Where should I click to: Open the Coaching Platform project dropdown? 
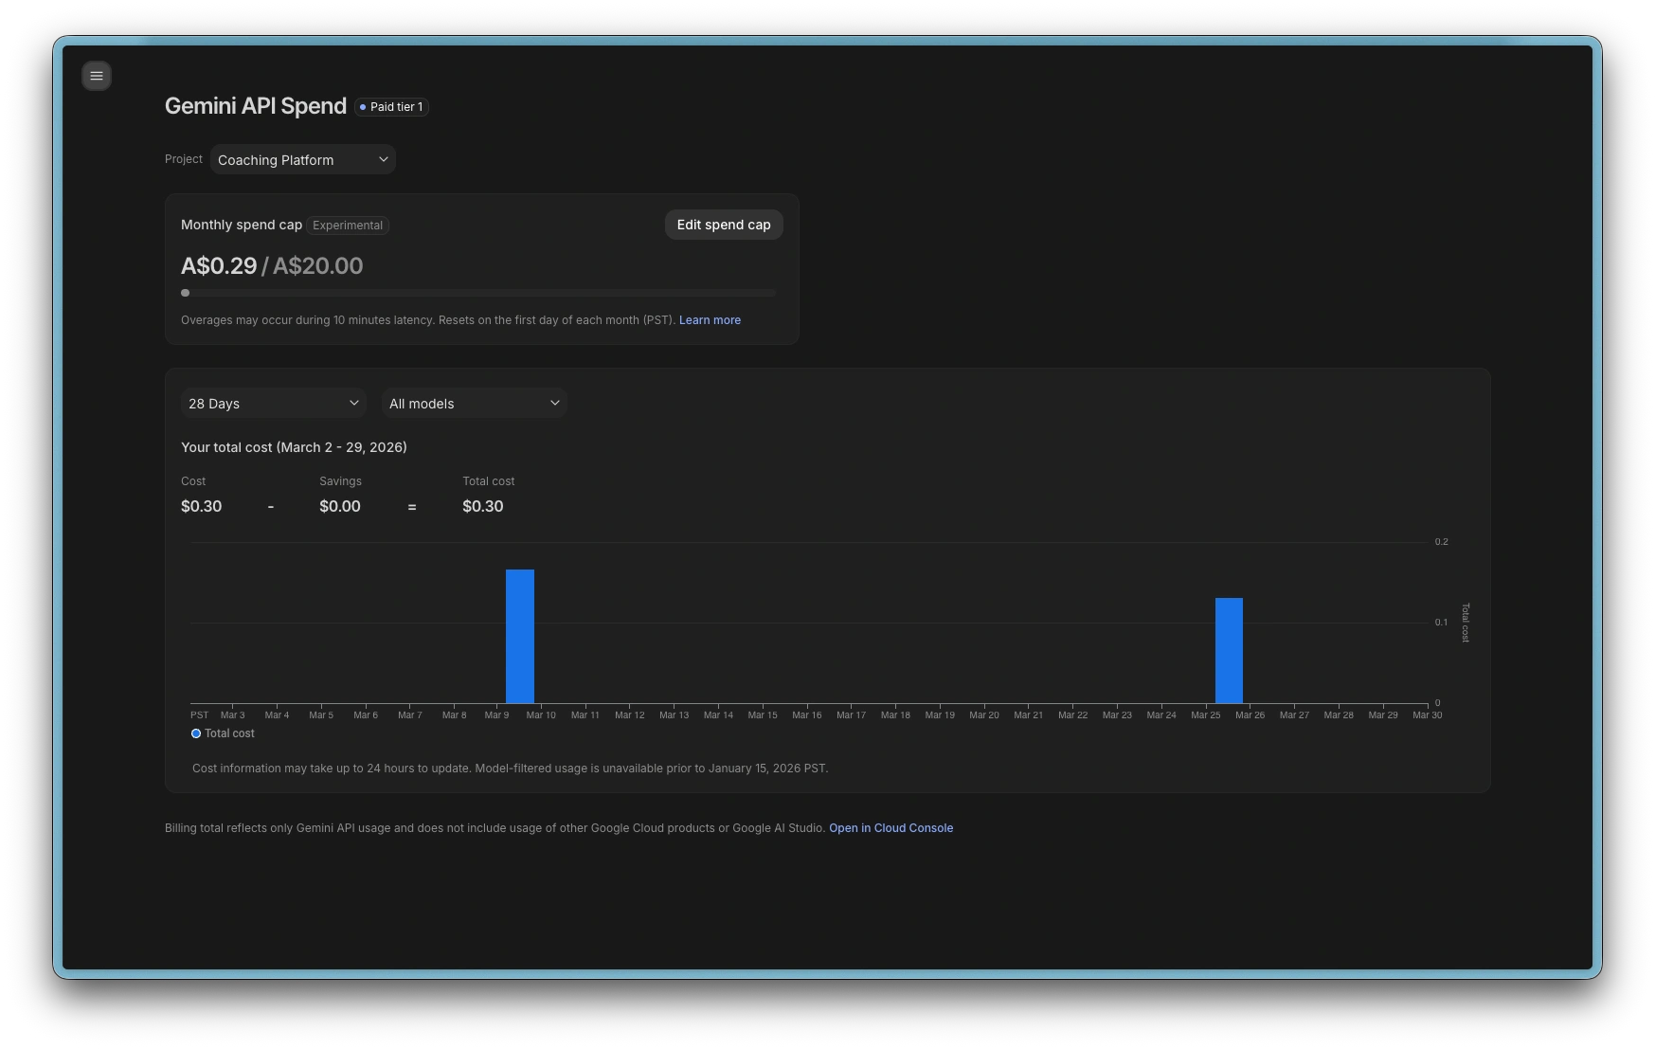[302, 160]
